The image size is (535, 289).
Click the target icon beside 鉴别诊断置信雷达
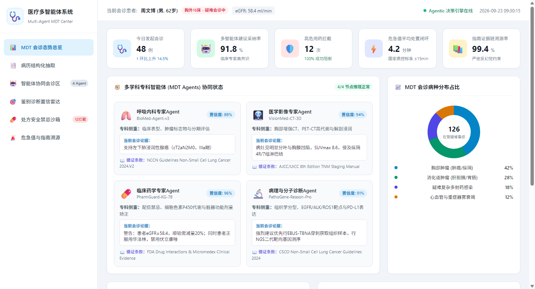click(x=13, y=101)
